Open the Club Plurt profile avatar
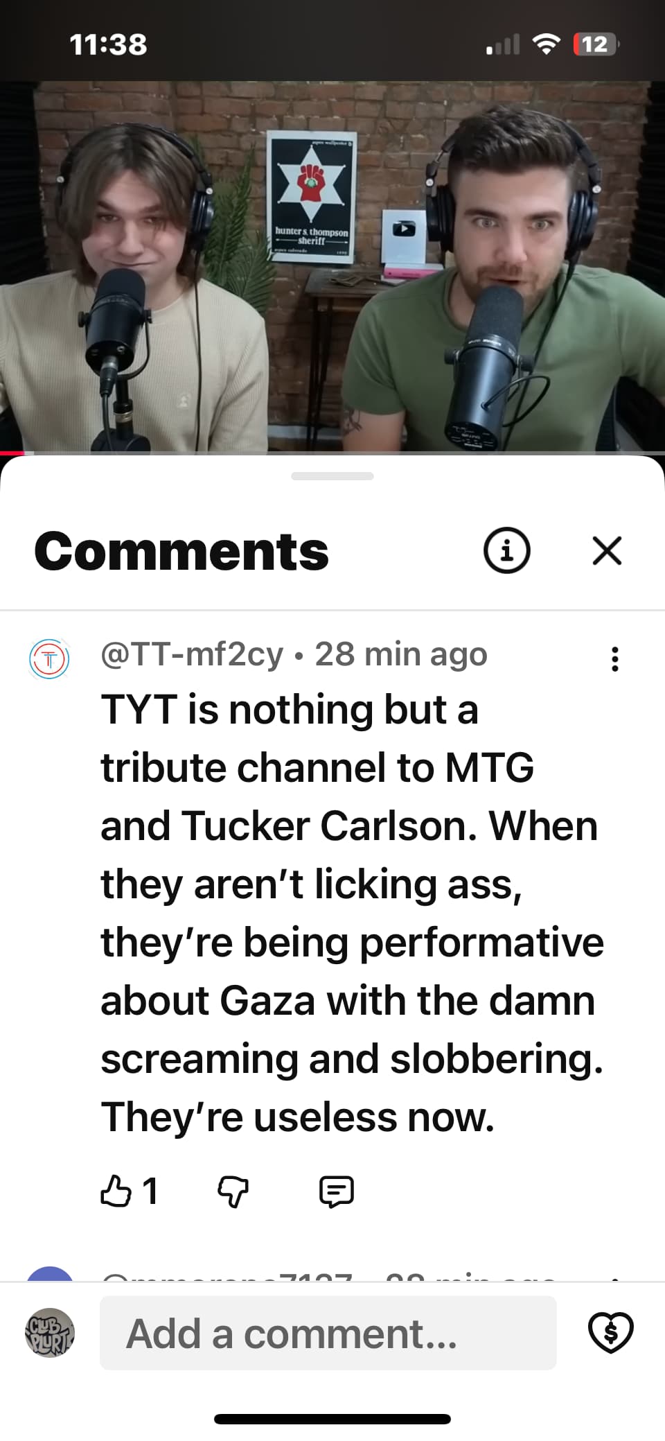665x1441 pixels. (x=50, y=1332)
